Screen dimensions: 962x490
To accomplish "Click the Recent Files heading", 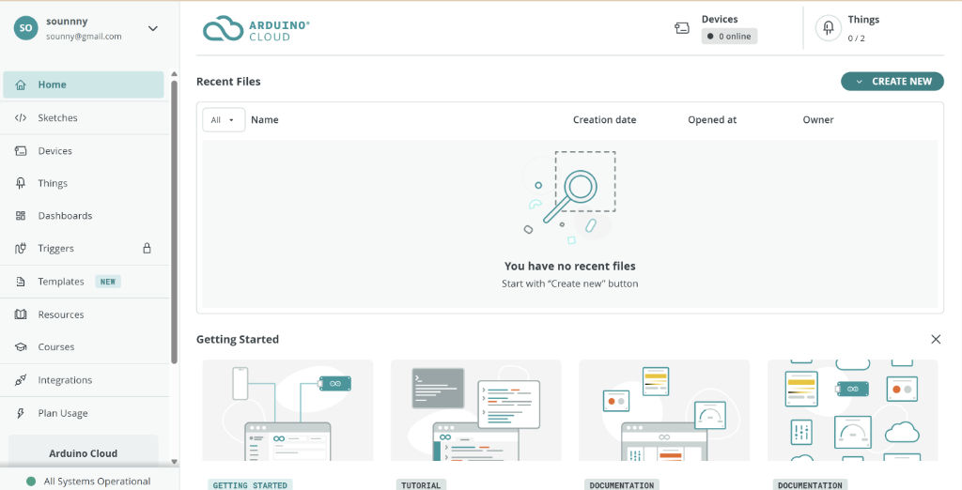I will click(x=228, y=82).
